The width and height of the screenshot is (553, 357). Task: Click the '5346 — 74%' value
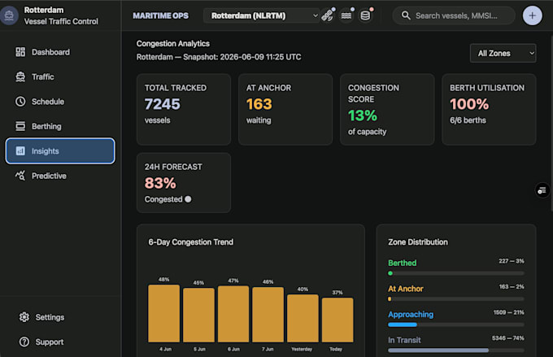coord(507,338)
